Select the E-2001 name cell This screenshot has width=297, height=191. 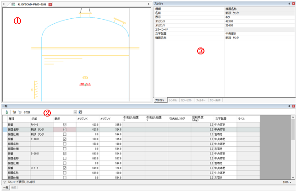pos(42,154)
